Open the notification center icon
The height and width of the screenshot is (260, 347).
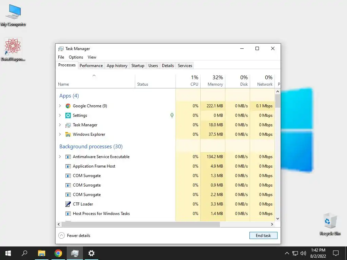coord(336,253)
